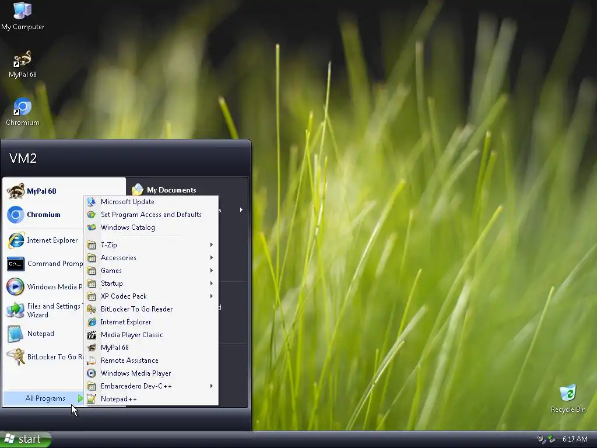This screenshot has height=448, width=597.
Task: Click the VM2 user name header
Action: tap(23, 158)
